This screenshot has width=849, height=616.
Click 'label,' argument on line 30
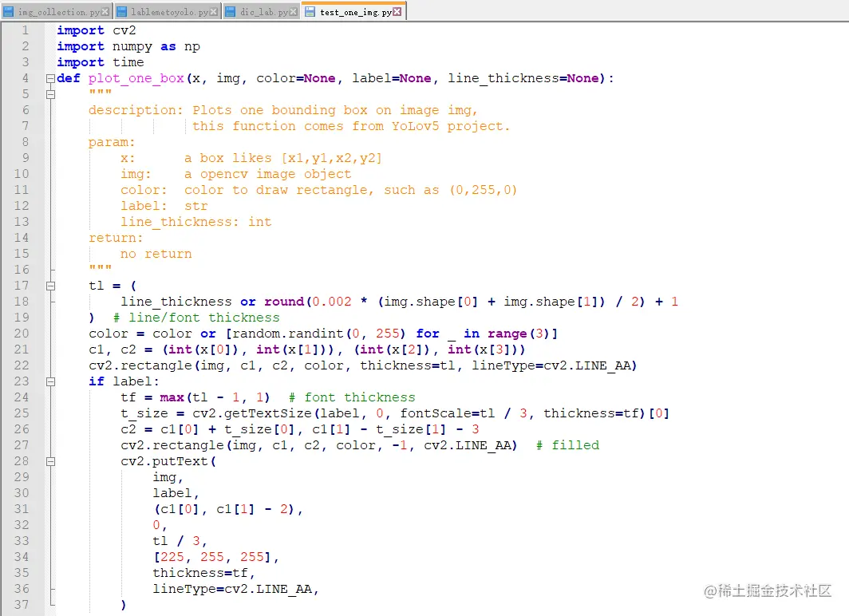176,493
